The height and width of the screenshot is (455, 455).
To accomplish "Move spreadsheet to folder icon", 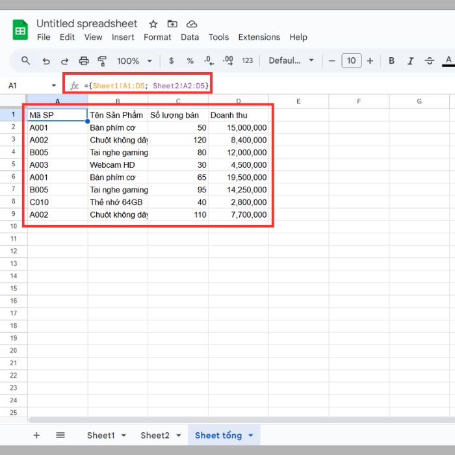I will pos(172,24).
